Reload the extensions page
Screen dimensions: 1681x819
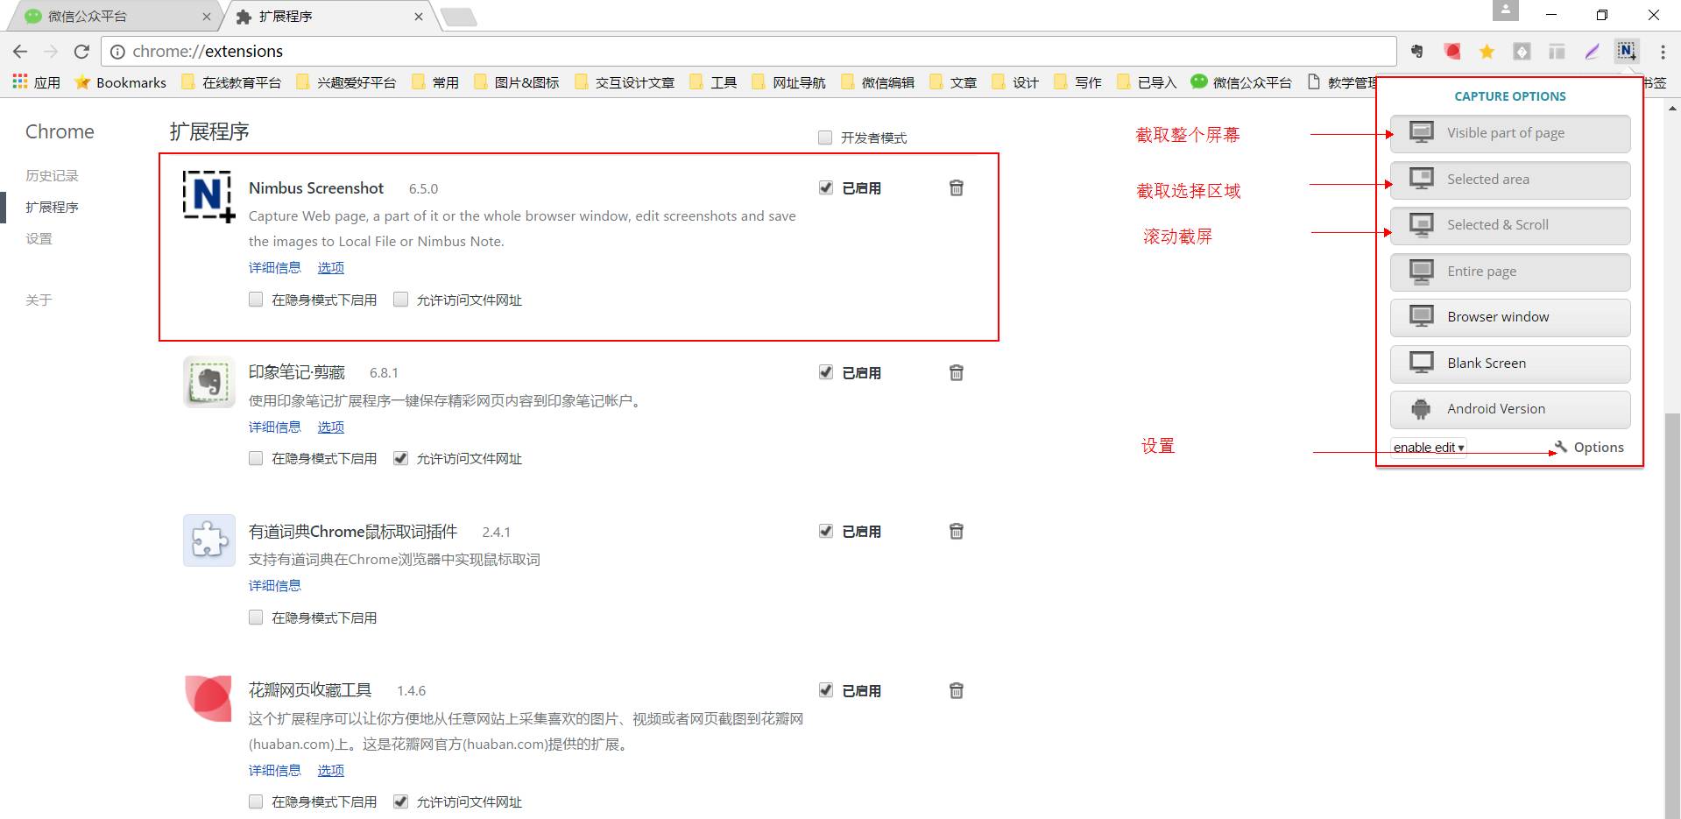point(81,52)
